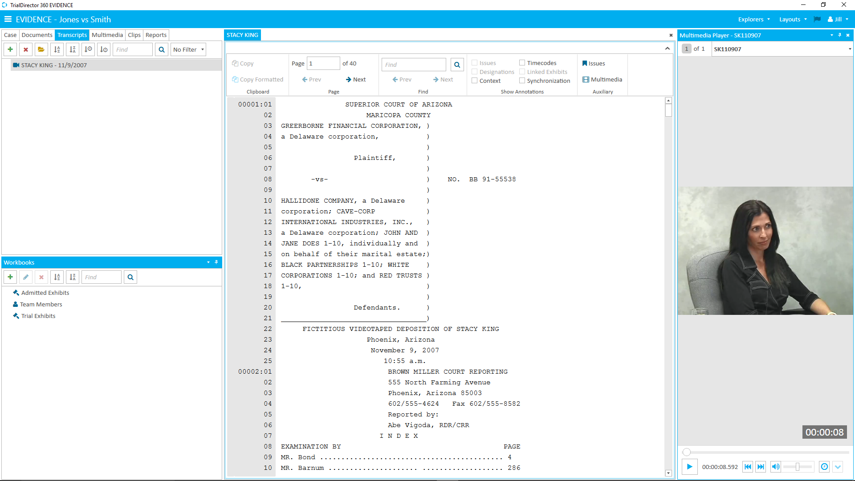This screenshot has height=481, width=855.
Task: Open the folder icon in the Transcripts toolbar
Action: coord(41,49)
